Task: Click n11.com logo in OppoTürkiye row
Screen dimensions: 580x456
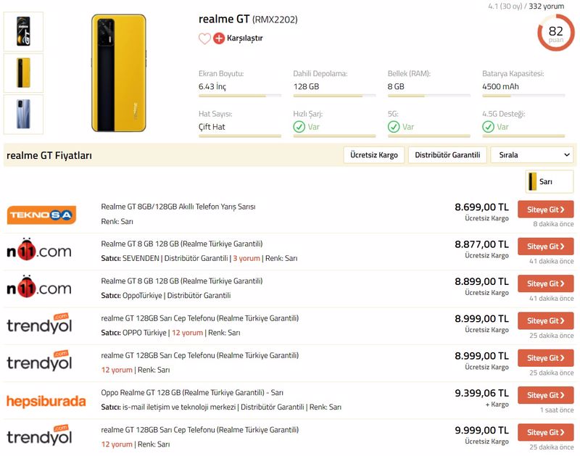Action: 39,286
